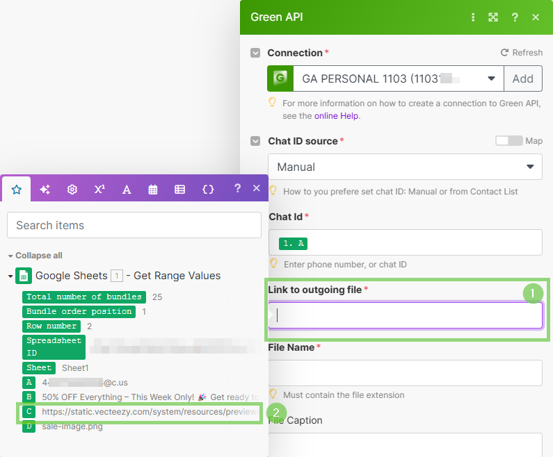The image size is (553, 457).
Task: Click the help question mark in the mapping panel
Action: pyautogui.click(x=237, y=188)
